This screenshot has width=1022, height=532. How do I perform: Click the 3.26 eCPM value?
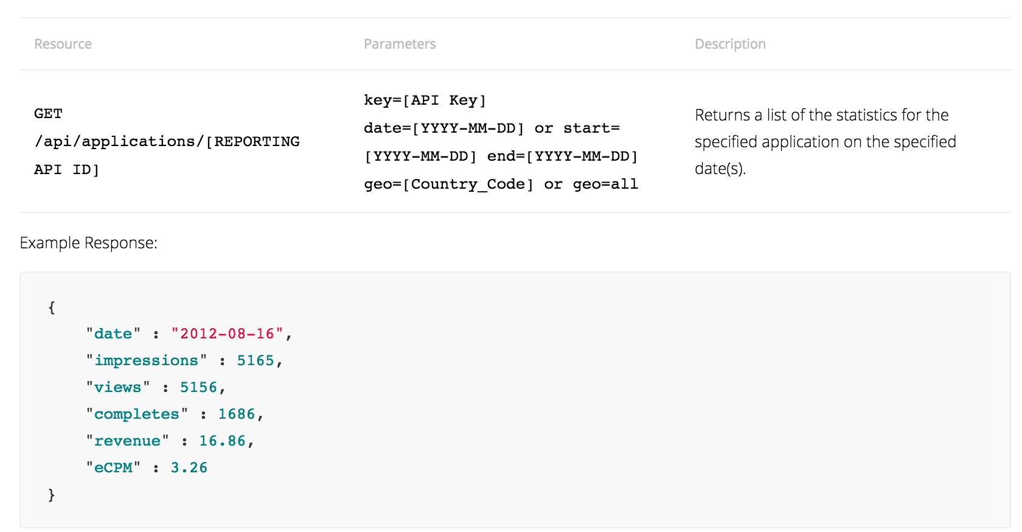coord(189,467)
